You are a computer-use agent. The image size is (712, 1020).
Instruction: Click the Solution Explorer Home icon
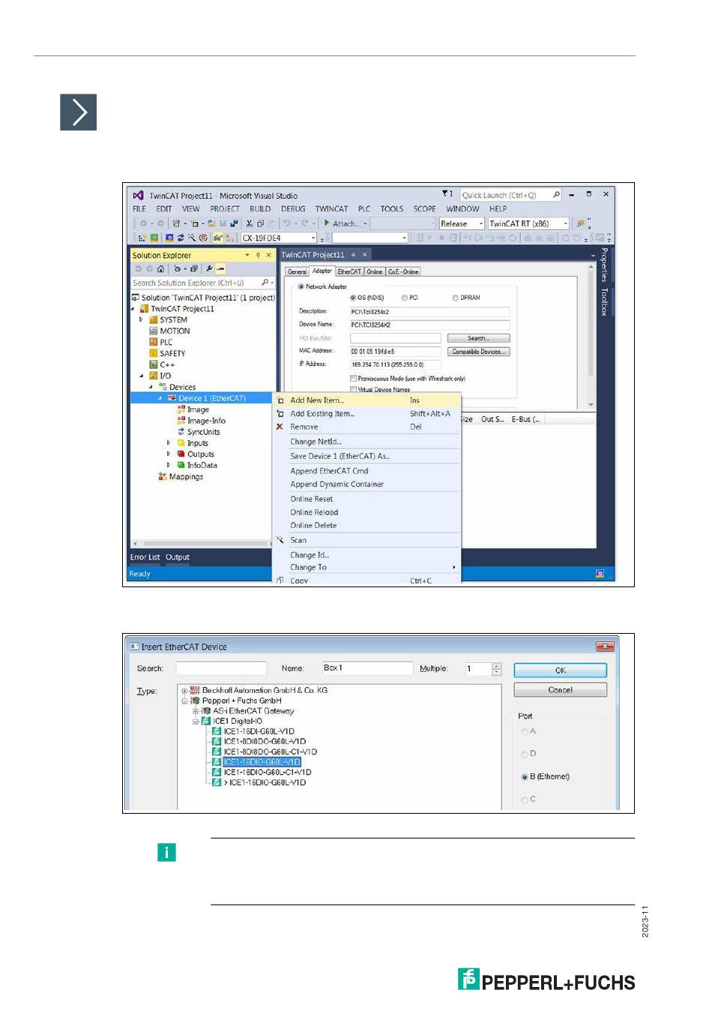click(160, 268)
